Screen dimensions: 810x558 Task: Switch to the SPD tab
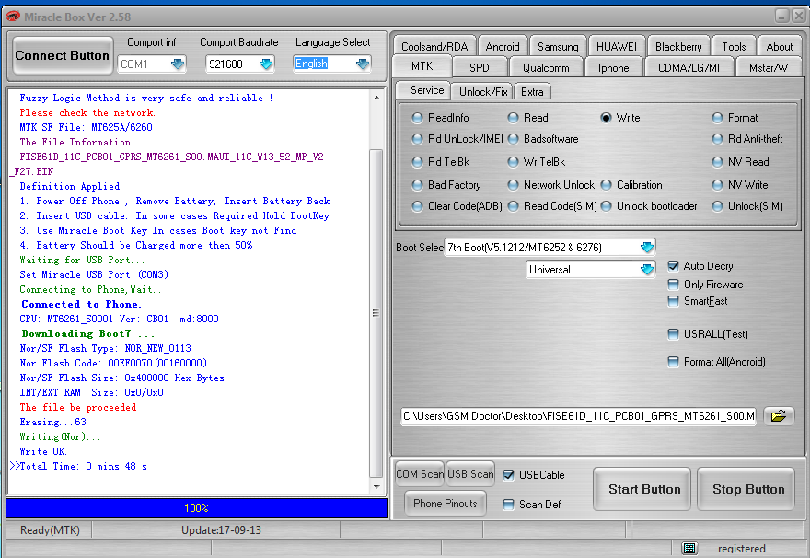(x=480, y=68)
